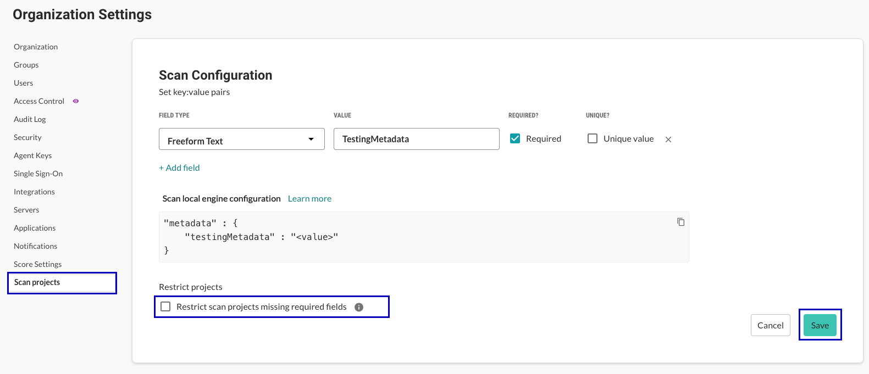Select Agent Keys from the sidebar
The image size is (869, 374).
click(33, 155)
